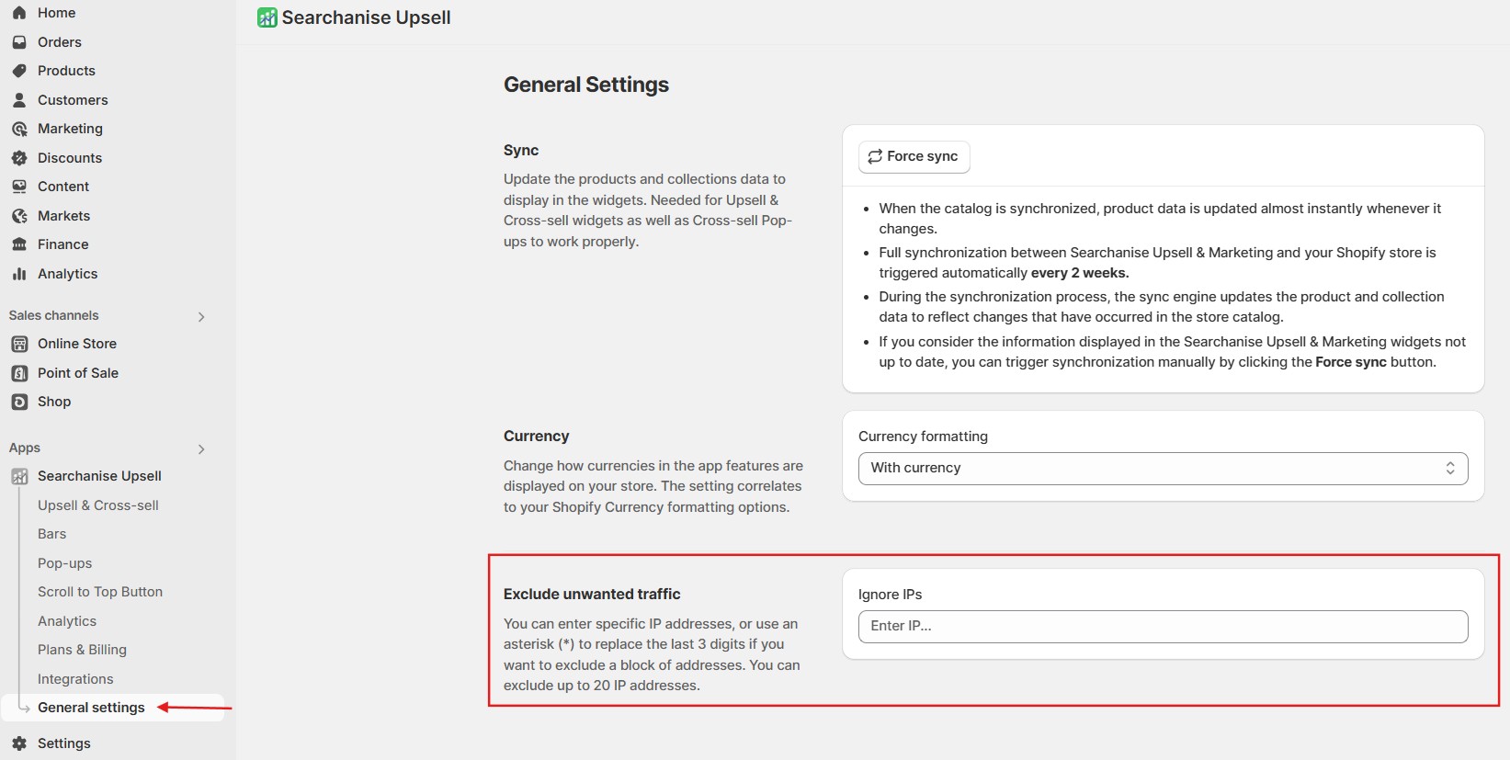1510x760 pixels.
Task: Open Analytics under Searchanise Upsell
Action: point(67,621)
